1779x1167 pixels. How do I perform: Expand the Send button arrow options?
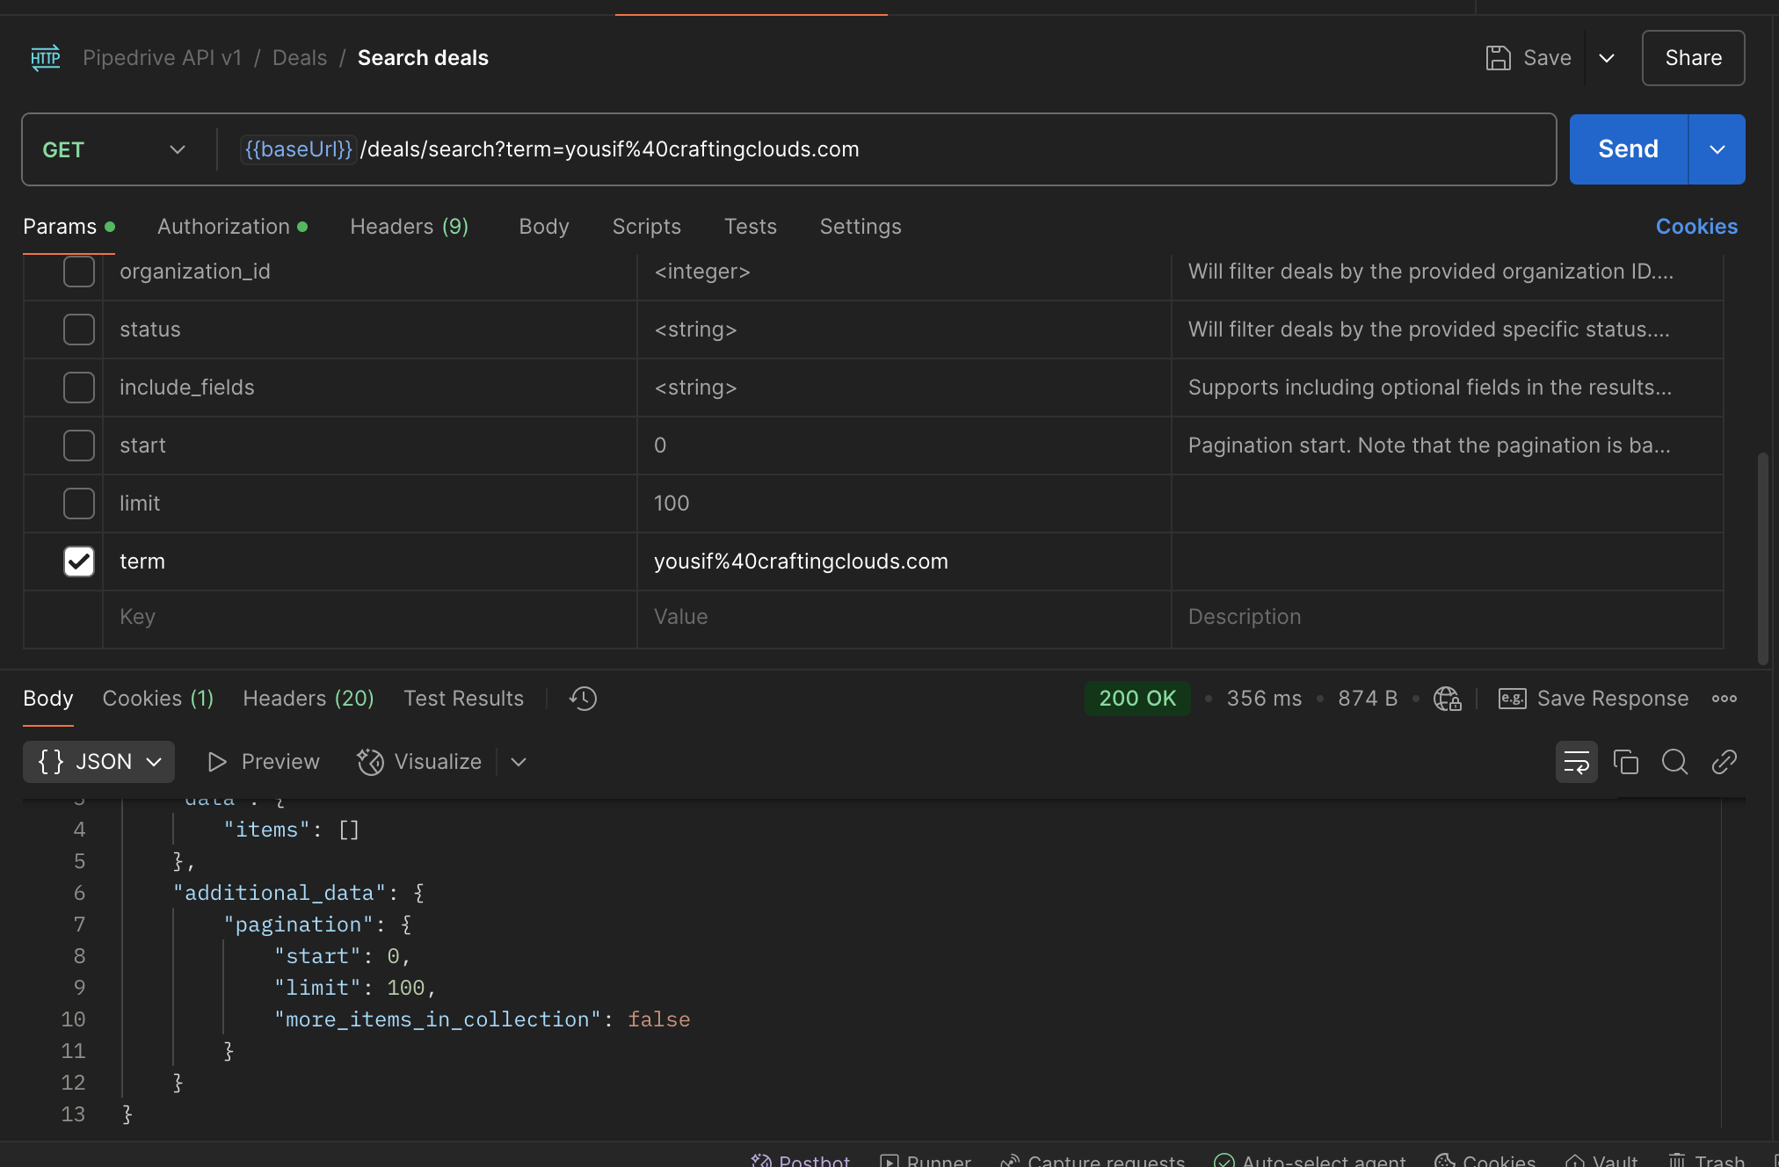(x=1717, y=149)
